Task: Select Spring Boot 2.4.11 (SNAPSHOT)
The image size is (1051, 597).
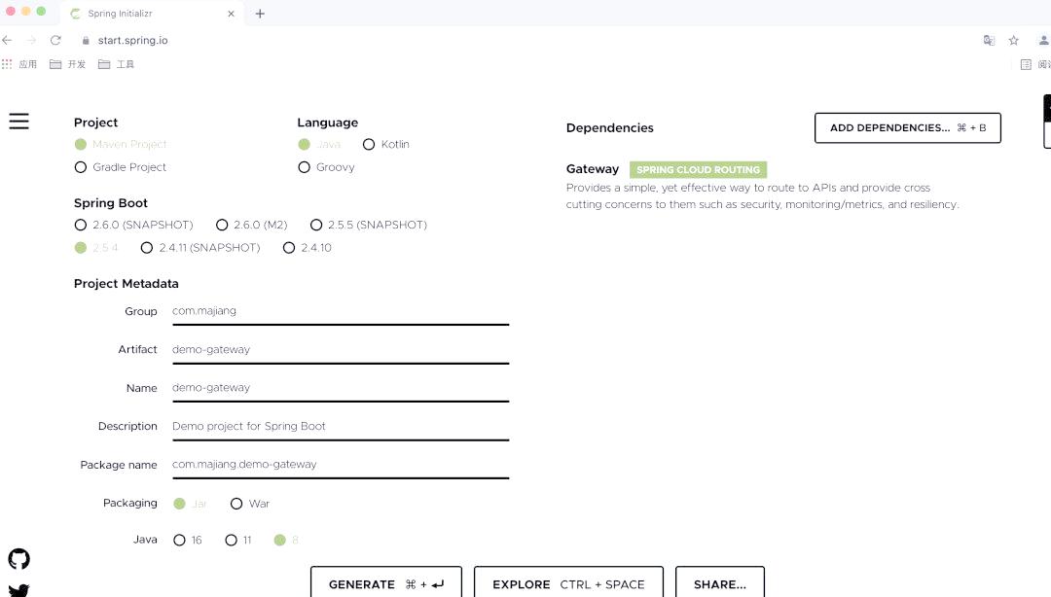Action: pos(200,247)
